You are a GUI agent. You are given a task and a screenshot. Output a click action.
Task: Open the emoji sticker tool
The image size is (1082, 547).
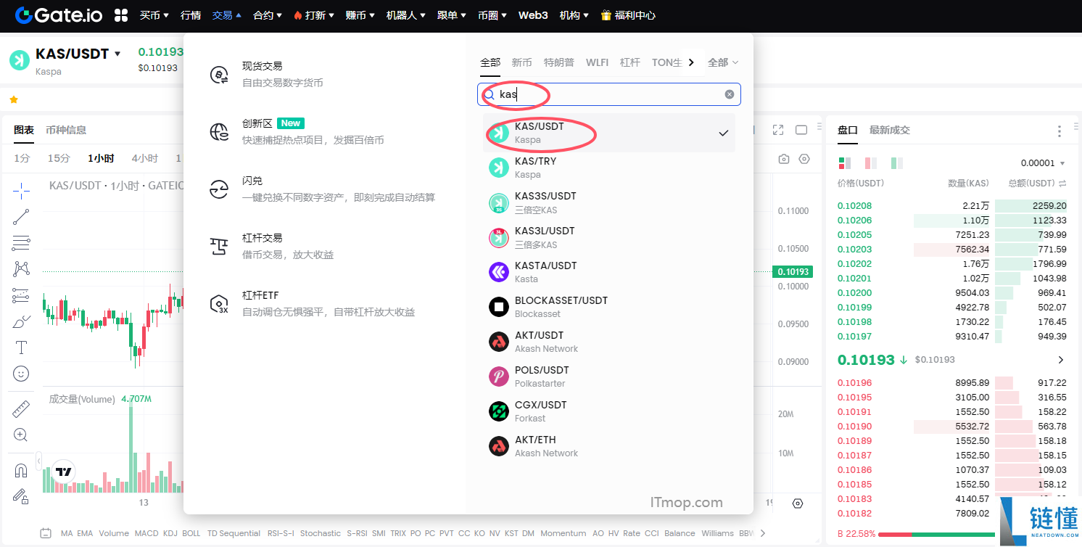click(x=21, y=374)
